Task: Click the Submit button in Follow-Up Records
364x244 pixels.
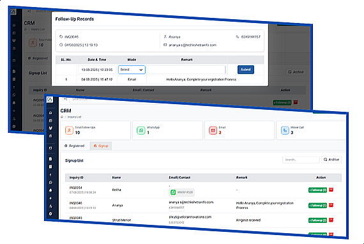Action: 246,70
